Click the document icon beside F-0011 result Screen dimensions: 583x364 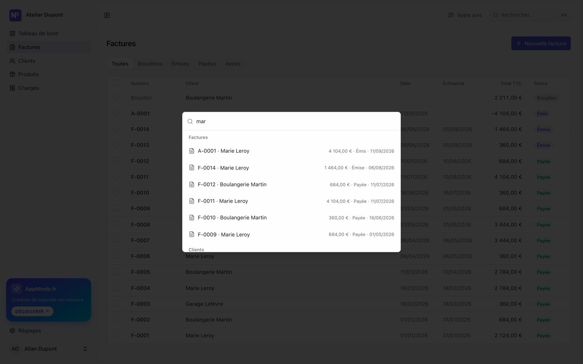pos(192,201)
